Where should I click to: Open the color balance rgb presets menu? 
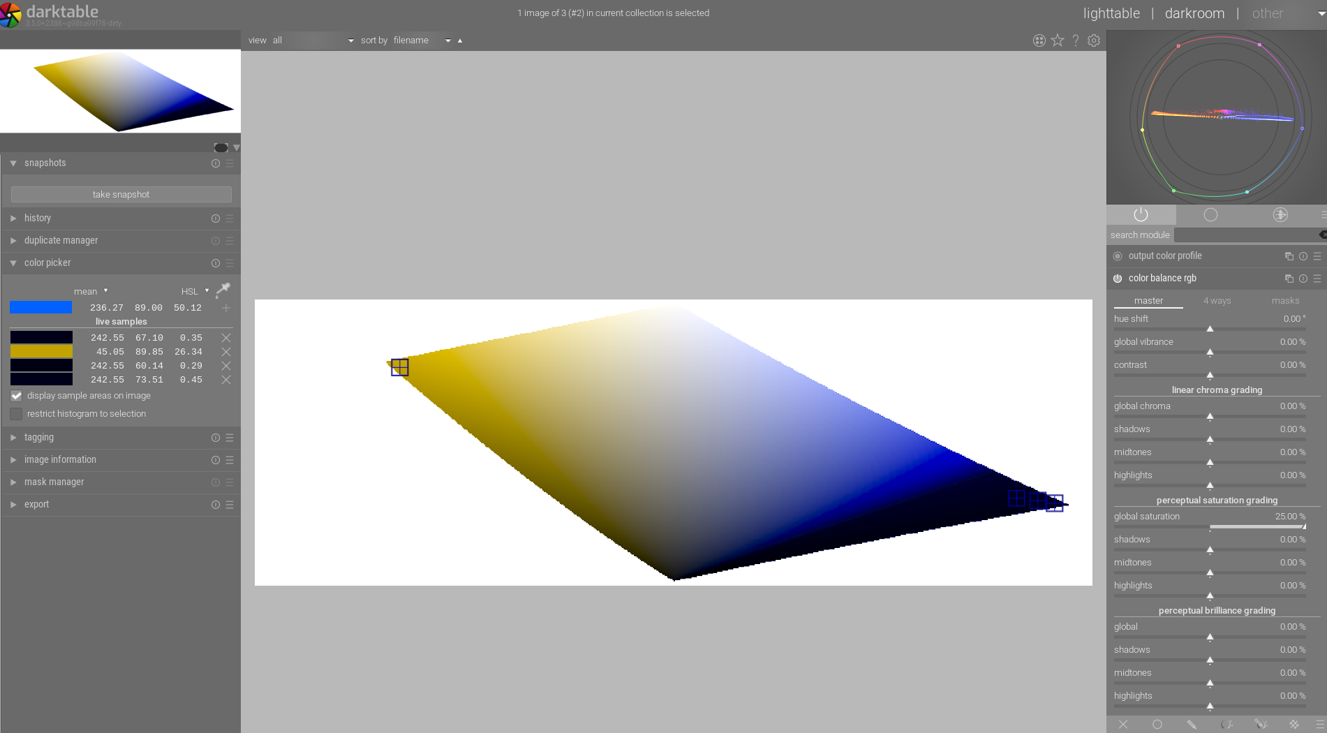1317,279
